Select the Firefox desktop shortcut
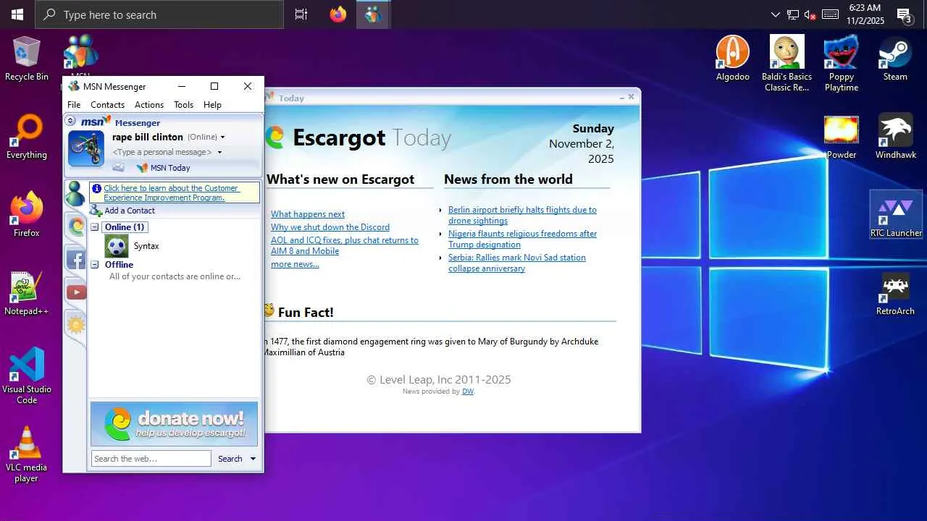The width and height of the screenshot is (927, 521). point(27,215)
